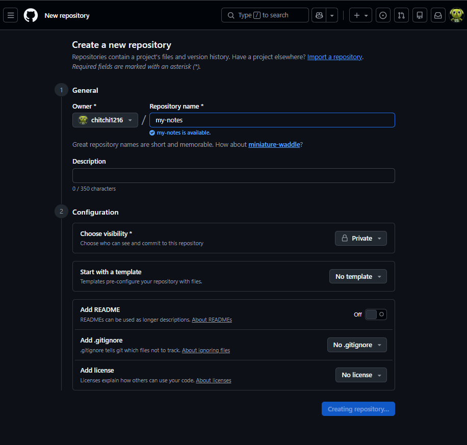View pull requests icon in header
Screen dimensions: 467x445
(x=401, y=15)
